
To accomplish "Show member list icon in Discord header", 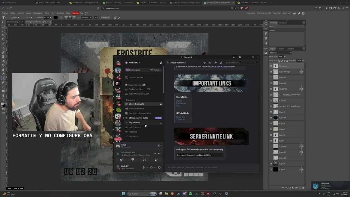I will [x=221, y=63].
